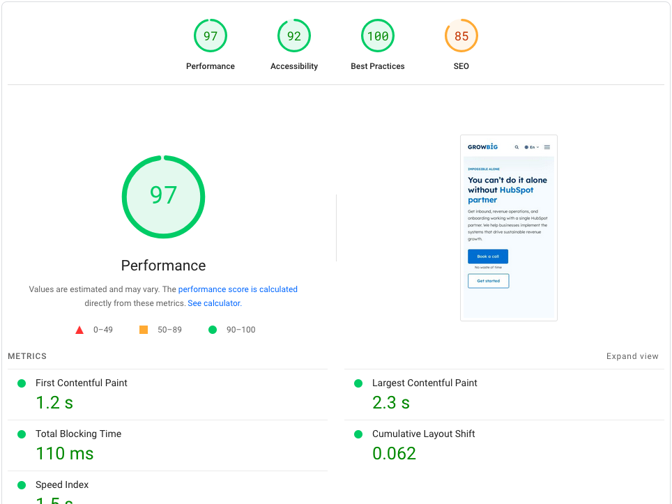Click the green dot beside Cumulative Layout Shift
The height and width of the screenshot is (504, 672).
(x=358, y=433)
